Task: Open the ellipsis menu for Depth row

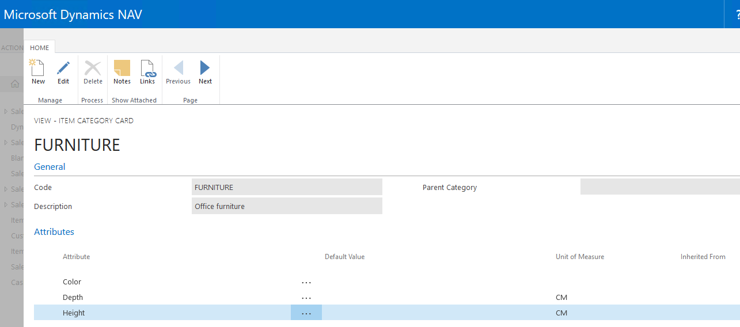Action: (306, 298)
